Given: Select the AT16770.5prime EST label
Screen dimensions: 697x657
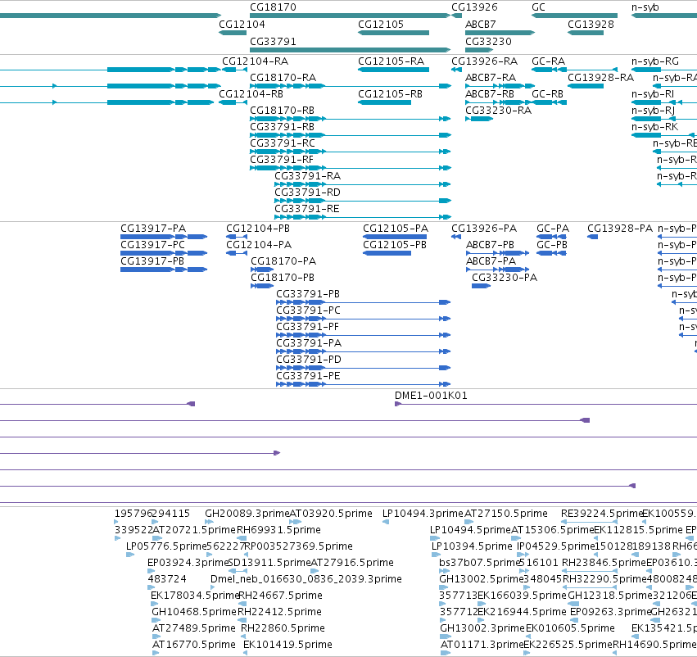Looking at the screenshot, I should (x=194, y=645).
